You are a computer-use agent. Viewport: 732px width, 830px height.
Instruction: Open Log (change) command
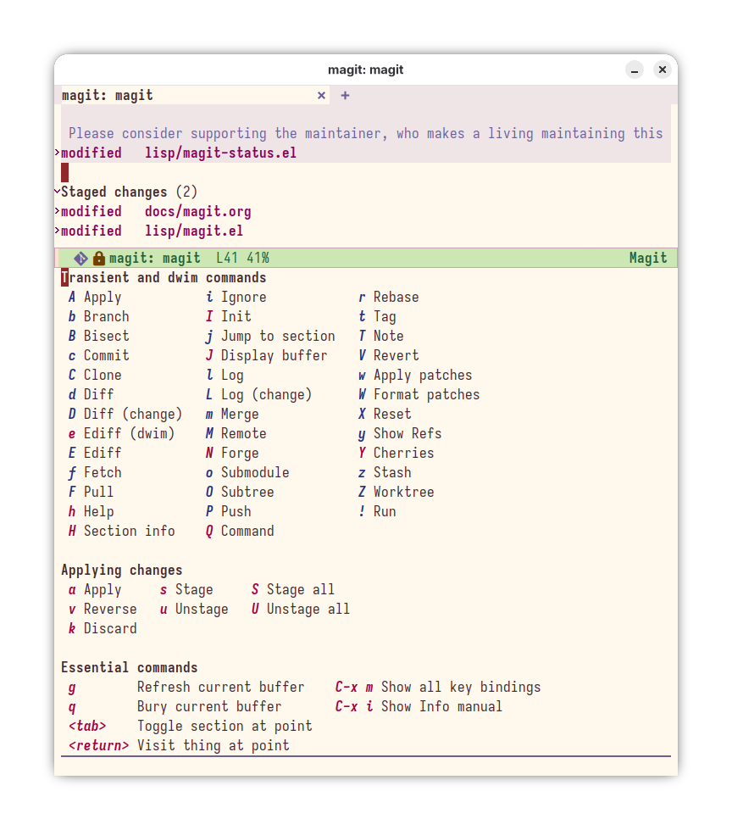click(258, 395)
